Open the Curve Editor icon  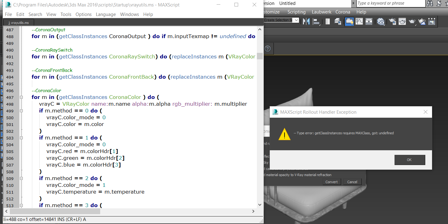(x=359, y=21)
